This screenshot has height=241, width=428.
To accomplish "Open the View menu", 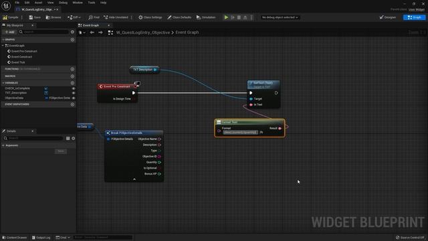I will coord(51,3).
